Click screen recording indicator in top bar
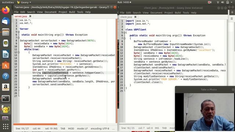Viewport: 235px width, 132px height. point(210,2)
